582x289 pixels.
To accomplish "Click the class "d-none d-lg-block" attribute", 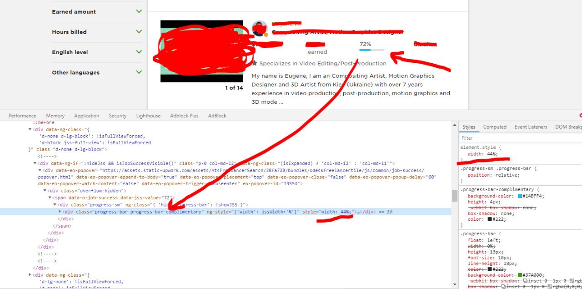I will point(71,149).
